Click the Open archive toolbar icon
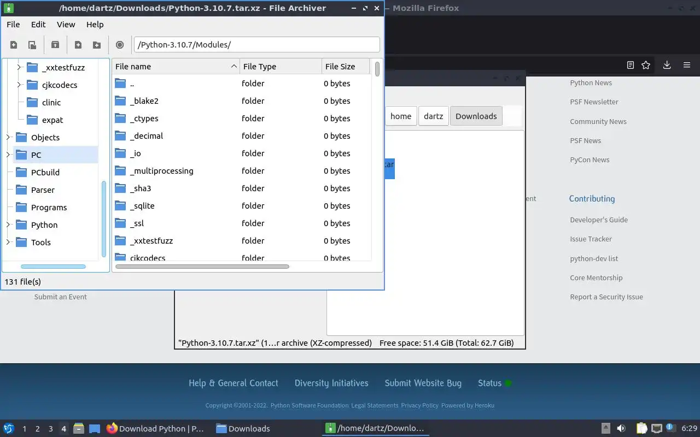This screenshot has height=437, width=700. coord(32,45)
